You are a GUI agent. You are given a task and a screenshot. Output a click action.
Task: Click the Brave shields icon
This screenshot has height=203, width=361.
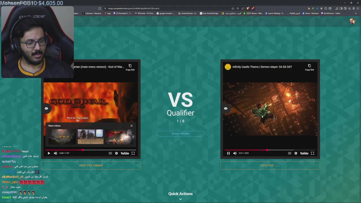pos(248,8)
